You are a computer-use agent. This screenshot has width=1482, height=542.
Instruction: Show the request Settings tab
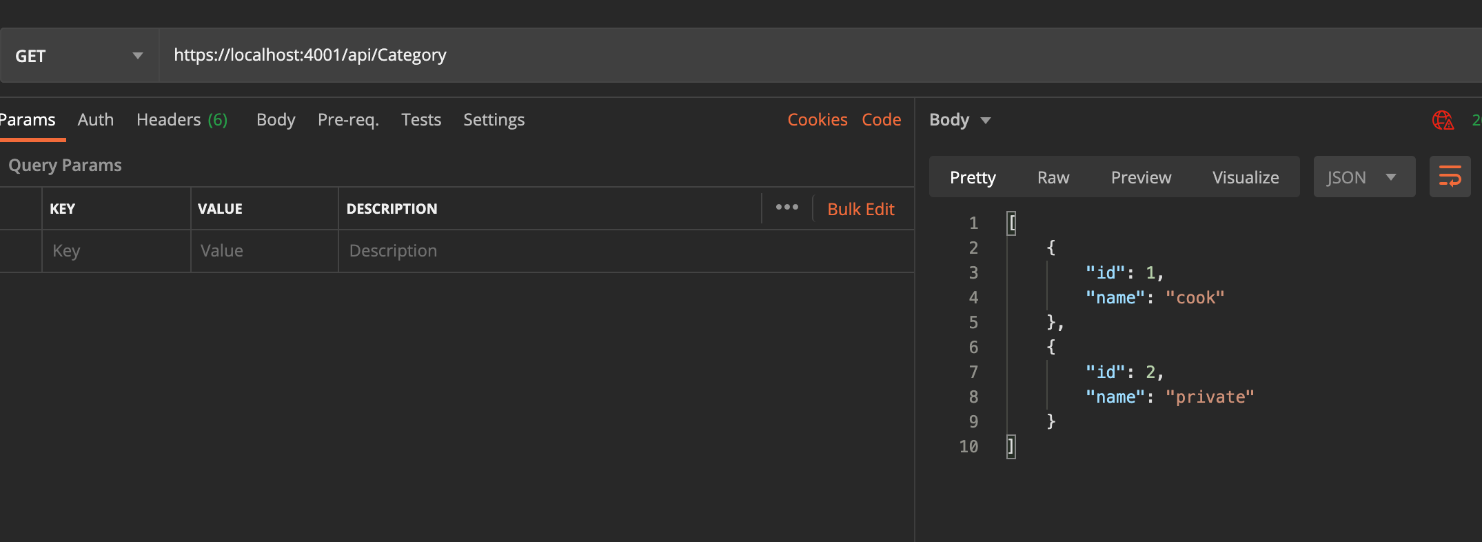pyautogui.click(x=494, y=120)
